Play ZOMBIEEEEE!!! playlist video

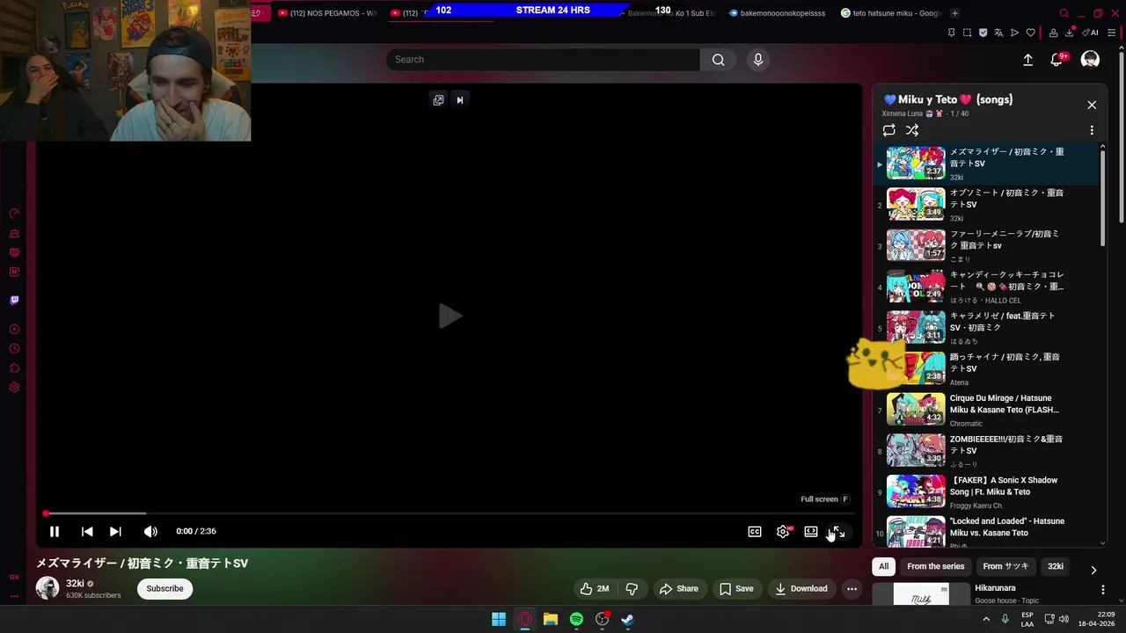[985, 450]
